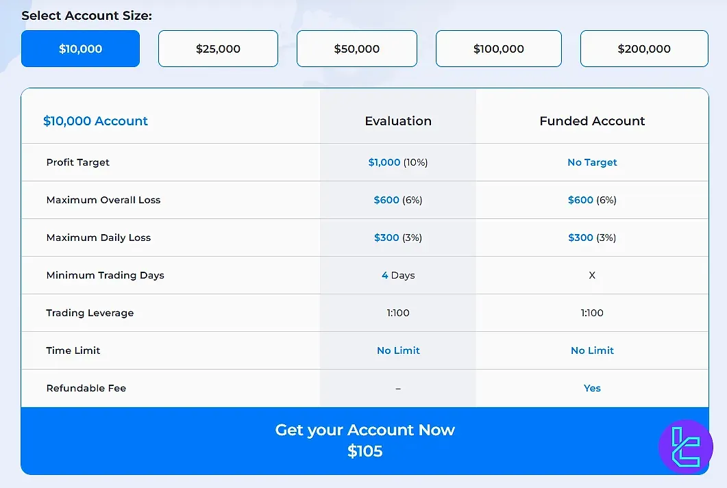Click the $300 maximum daily loss under Evaluation
The image size is (727, 488).
(x=387, y=237)
